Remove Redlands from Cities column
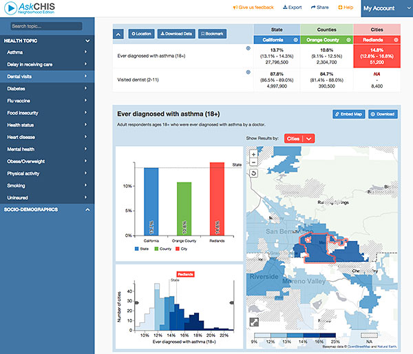413x354 pixels. tap(396, 40)
